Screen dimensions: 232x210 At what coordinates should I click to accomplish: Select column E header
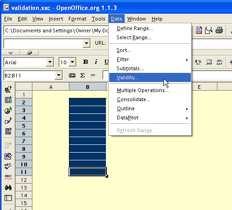[x=199, y=87]
